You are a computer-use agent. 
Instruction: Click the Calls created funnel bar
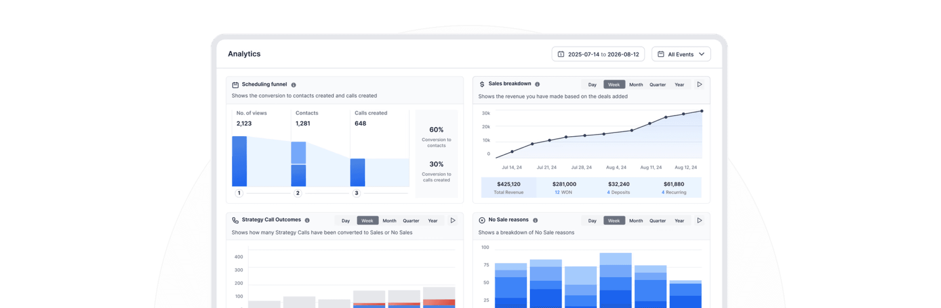coord(358,173)
